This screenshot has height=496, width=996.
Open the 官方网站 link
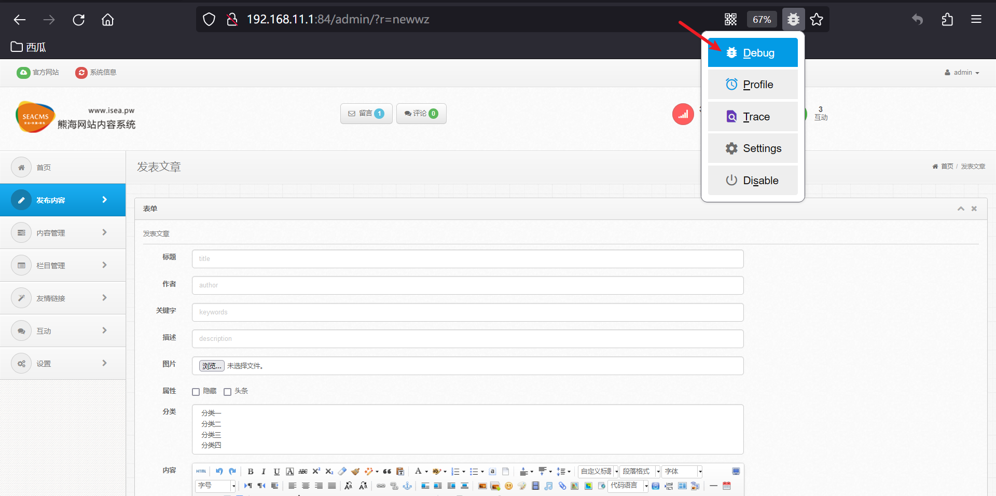38,73
